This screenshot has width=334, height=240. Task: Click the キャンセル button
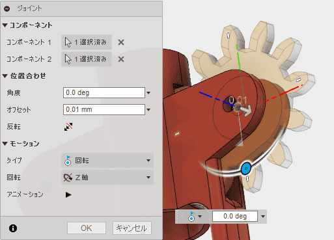[x=132, y=228]
